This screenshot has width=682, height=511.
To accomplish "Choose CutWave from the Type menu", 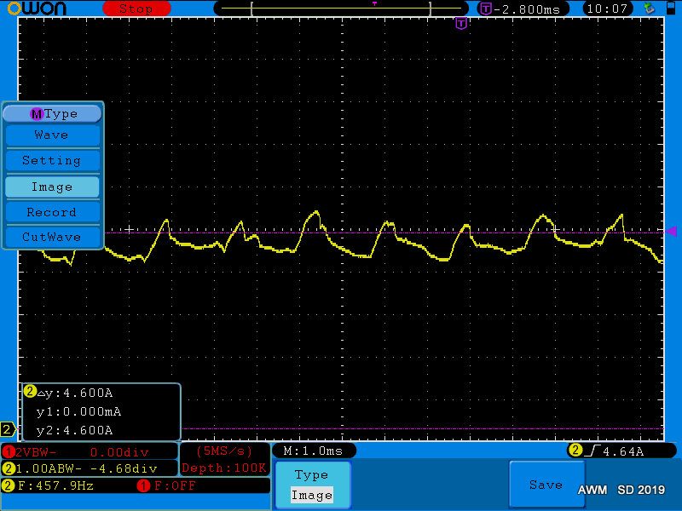I will point(52,237).
